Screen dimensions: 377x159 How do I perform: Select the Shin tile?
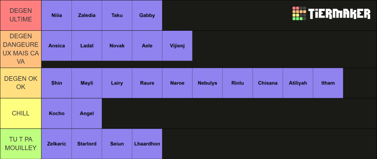tap(57, 83)
